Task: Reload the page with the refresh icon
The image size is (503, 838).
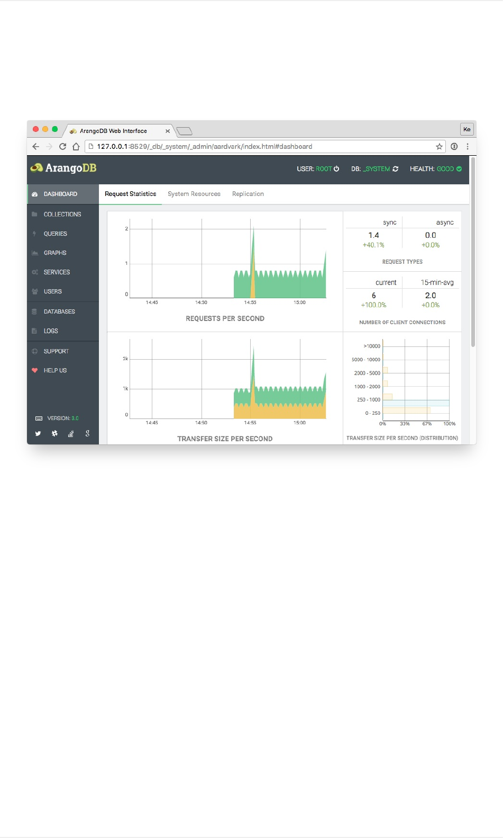Action: coord(62,147)
